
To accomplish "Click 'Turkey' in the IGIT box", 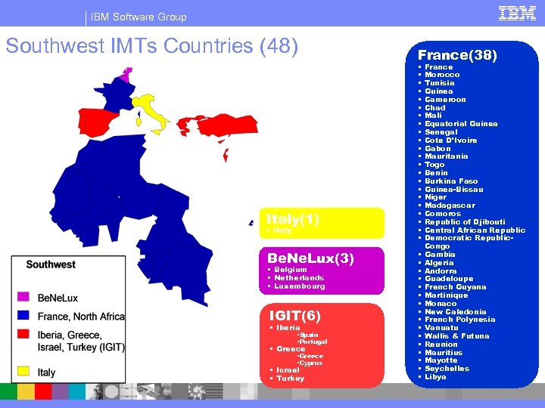I will (290, 379).
